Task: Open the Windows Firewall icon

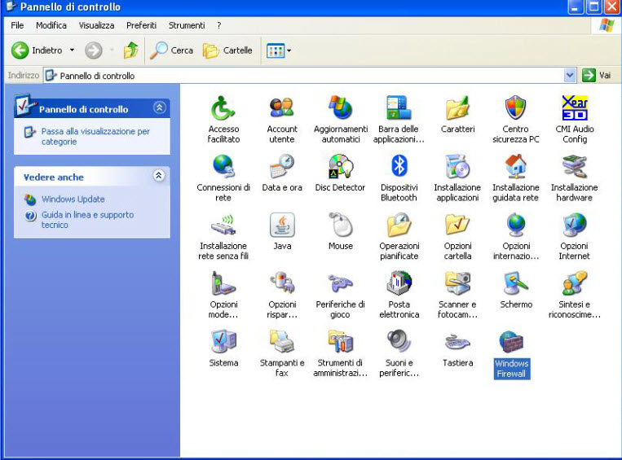Action: (511, 344)
